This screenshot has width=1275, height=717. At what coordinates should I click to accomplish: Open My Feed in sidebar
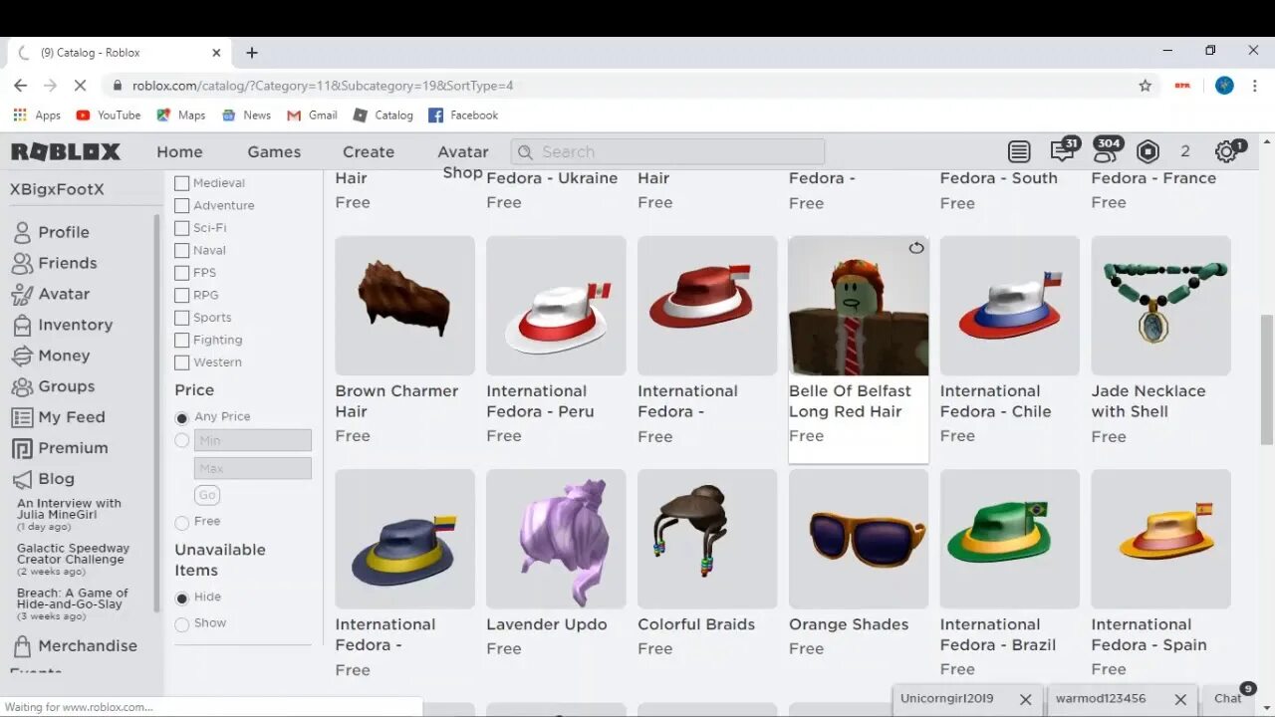(59, 417)
